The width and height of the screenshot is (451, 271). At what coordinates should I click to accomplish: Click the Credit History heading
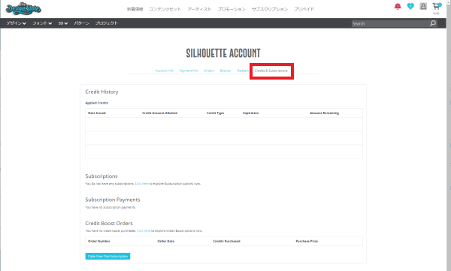[101, 92]
